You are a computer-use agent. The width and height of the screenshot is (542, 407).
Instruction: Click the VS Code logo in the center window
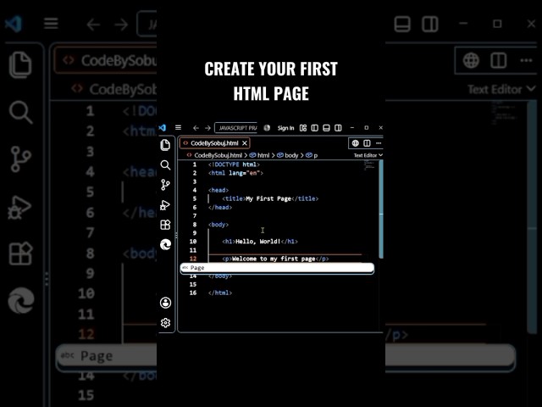[x=162, y=128]
